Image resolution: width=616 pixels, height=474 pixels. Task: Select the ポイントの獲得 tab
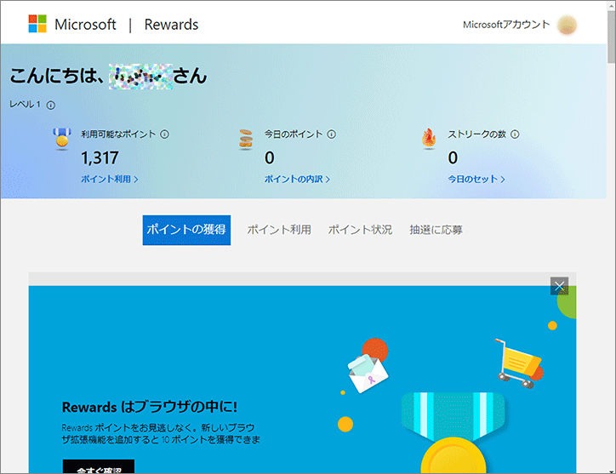(186, 230)
